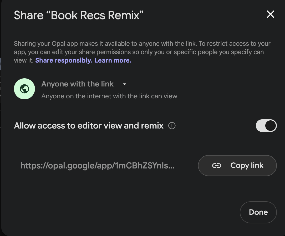Image resolution: width=285 pixels, height=236 pixels.
Task: Click the "Done" text in the bottom button
Action: (x=258, y=212)
